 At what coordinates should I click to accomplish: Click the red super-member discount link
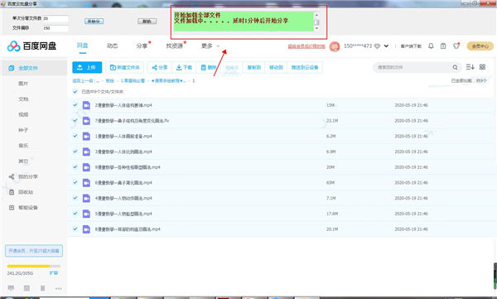306,46
